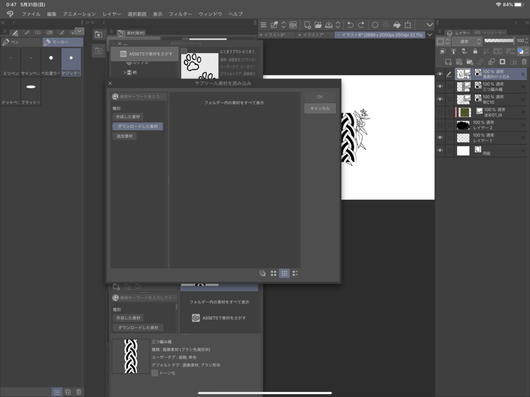
Task: Click the New raster layer icon
Action: point(448,62)
